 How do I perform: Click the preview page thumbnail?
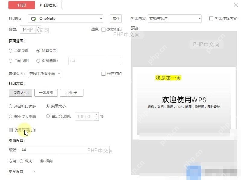pos(184,103)
